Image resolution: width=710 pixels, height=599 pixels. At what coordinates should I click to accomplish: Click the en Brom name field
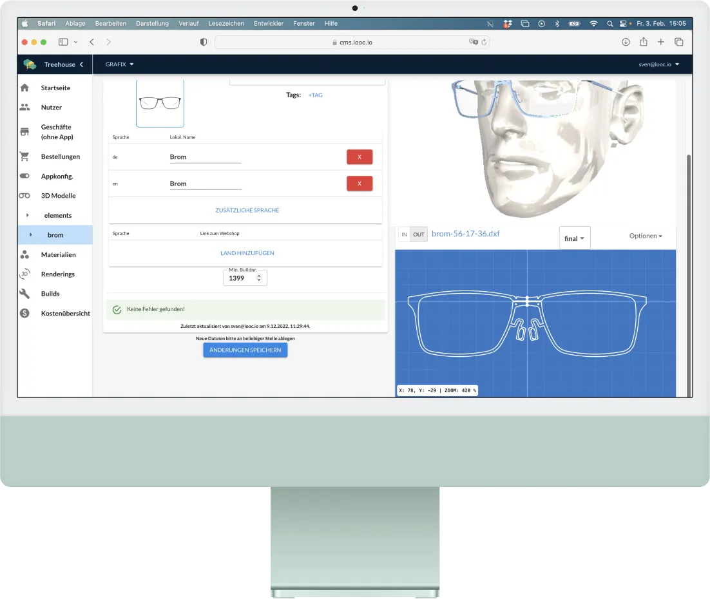click(206, 184)
